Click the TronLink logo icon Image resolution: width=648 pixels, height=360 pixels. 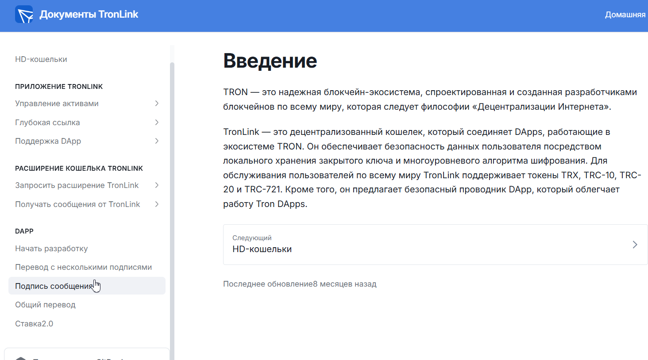pos(24,15)
